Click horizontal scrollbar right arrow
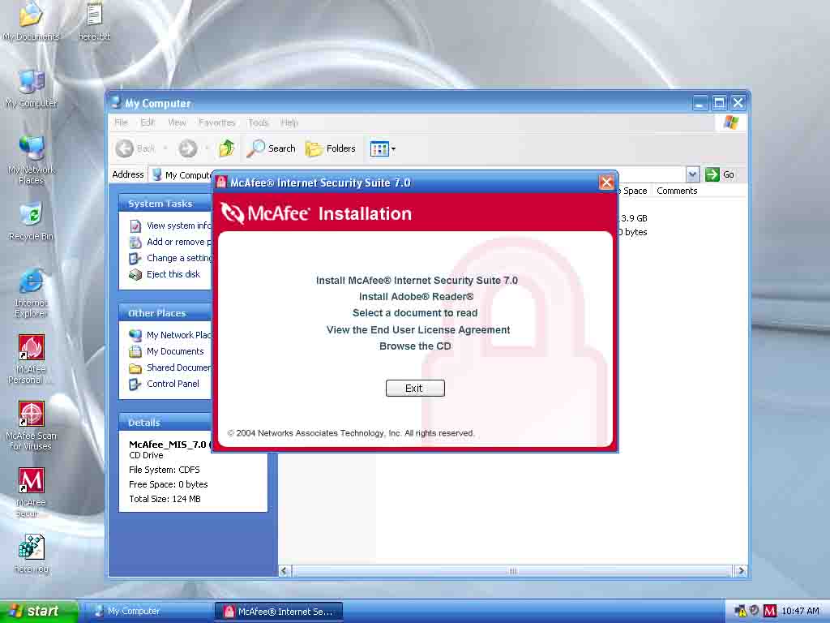This screenshot has width=830, height=623. tap(741, 570)
